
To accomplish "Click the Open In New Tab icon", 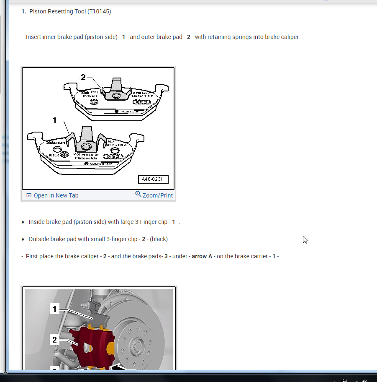I will (29, 195).
